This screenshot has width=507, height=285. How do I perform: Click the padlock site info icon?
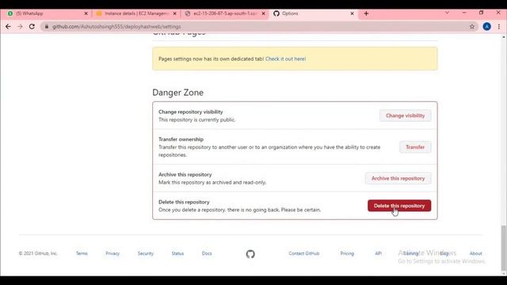tap(47, 26)
